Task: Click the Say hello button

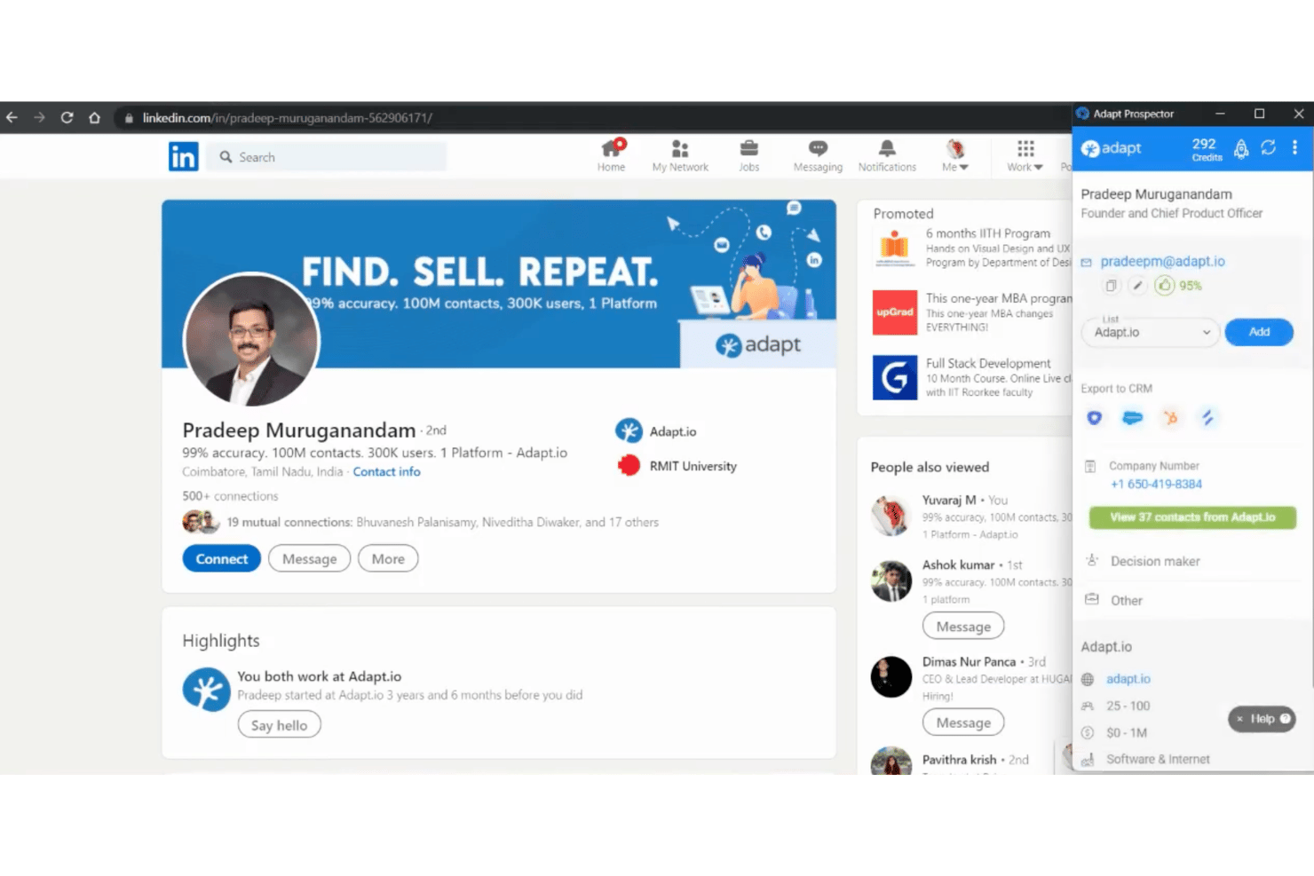Action: 279,725
